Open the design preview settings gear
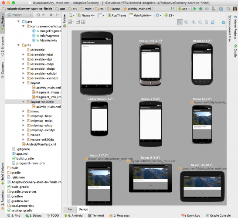This screenshot has width=238, height=218. click(x=223, y=23)
